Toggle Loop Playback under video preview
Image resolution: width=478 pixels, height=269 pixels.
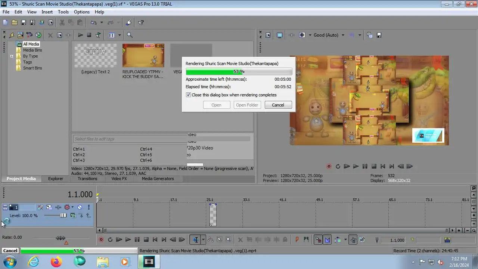pos(338,167)
